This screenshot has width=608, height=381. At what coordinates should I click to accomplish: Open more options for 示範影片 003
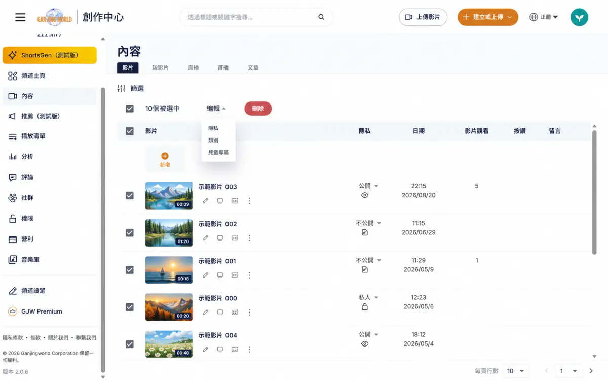[249, 201]
